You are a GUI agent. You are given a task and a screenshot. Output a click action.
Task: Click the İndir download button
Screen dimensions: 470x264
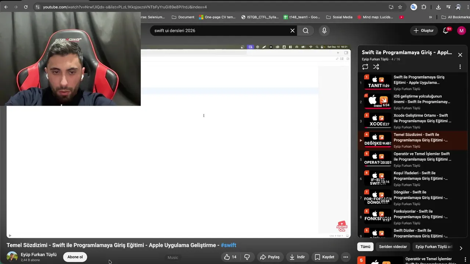297,257
